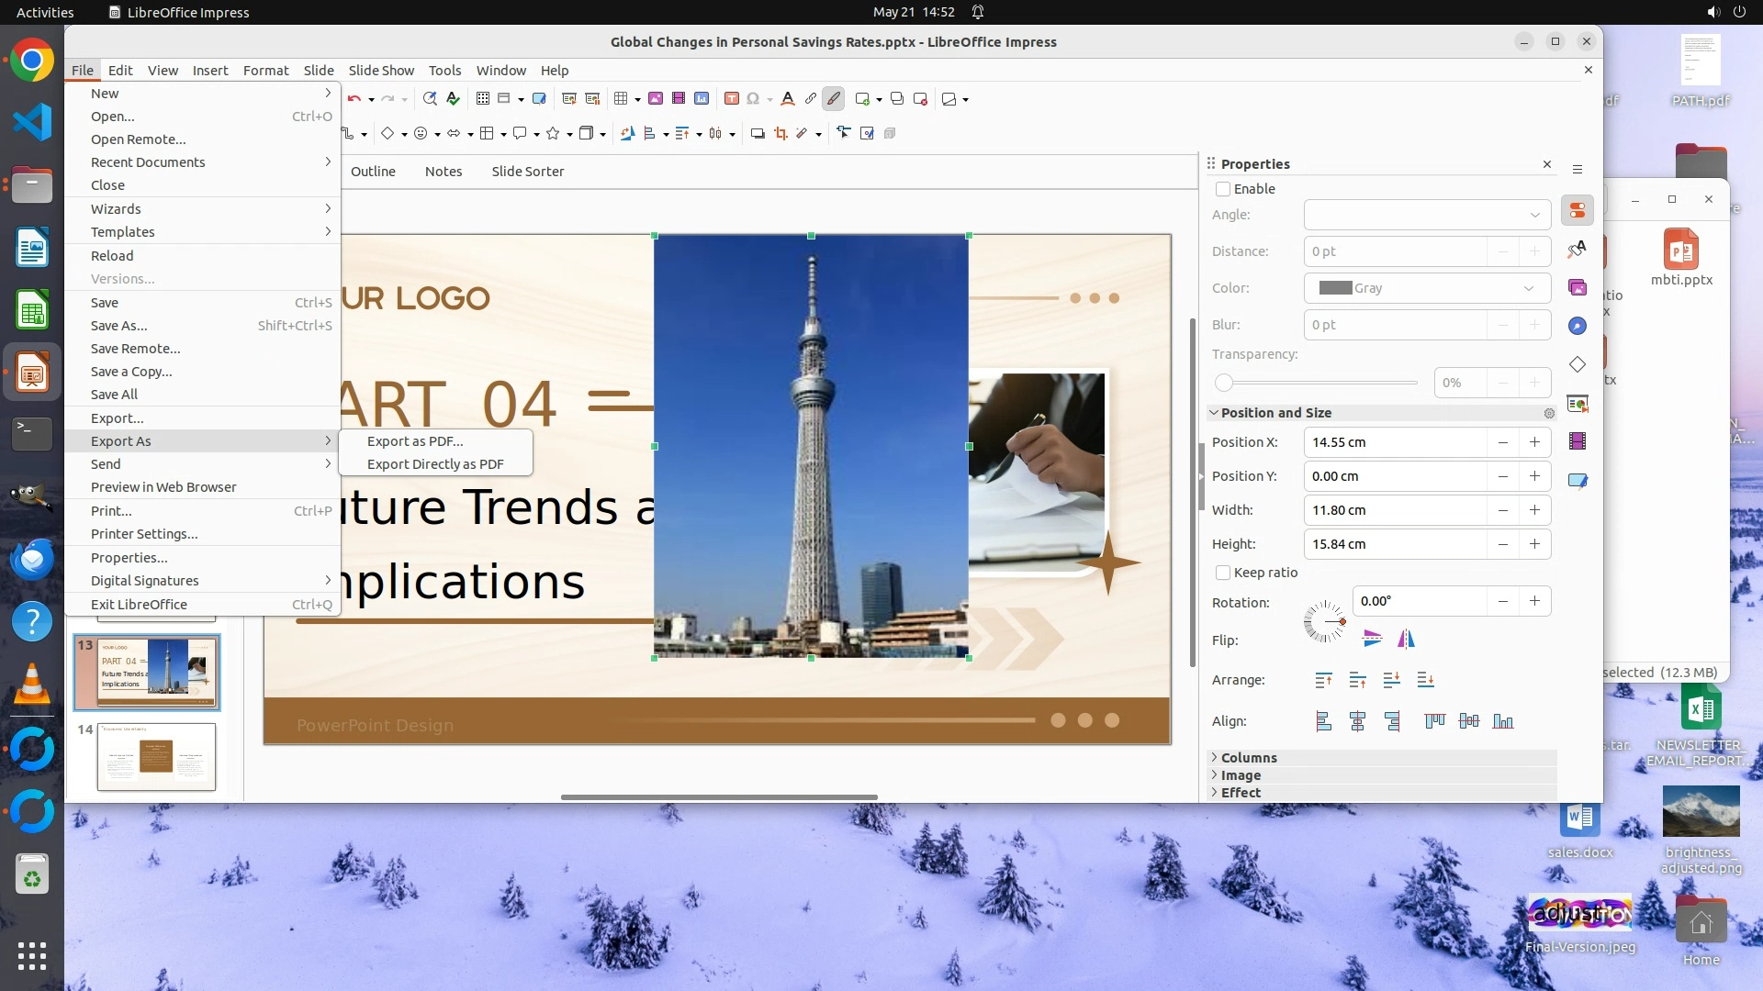The image size is (1763, 991).
Task: Select slide 14 thumbnail
Action: click(156, 757)
